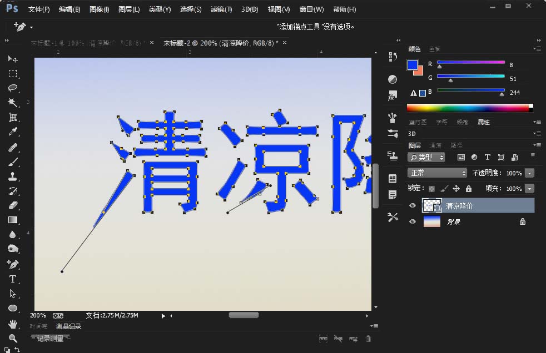
Task: Open the layer filter 类型 dropdown
Action: [426, 157]
